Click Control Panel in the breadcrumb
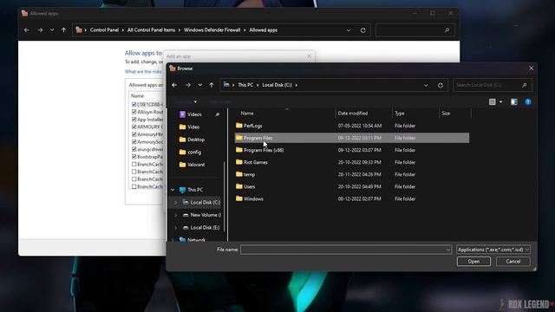555x312 pixels. (104, 30)
